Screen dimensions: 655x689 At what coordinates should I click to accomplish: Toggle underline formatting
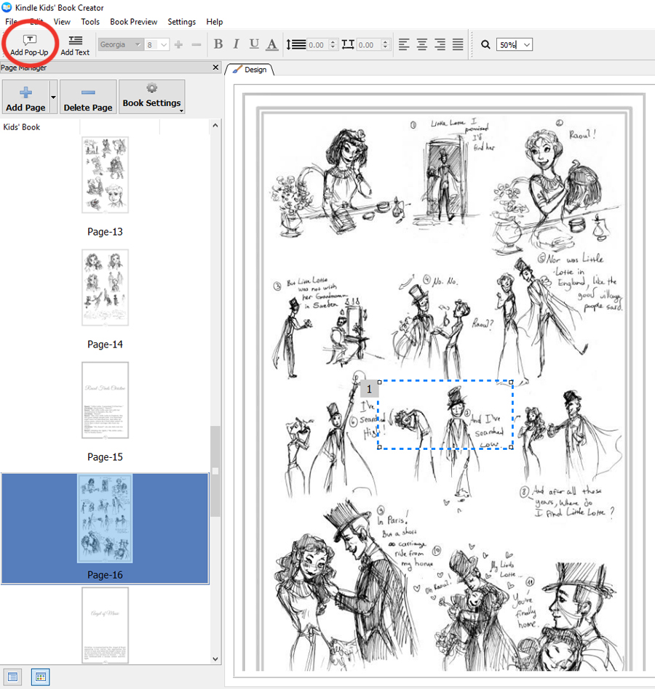pyautogui.click(x=254, y=44)
